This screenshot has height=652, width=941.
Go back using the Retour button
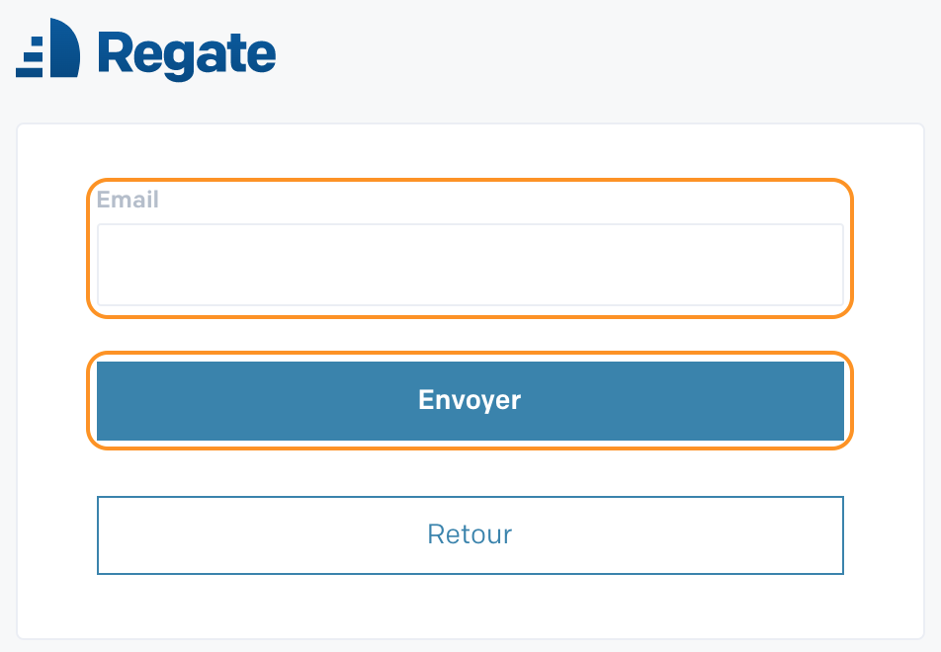pyautogui.click(x=470, y=535)
